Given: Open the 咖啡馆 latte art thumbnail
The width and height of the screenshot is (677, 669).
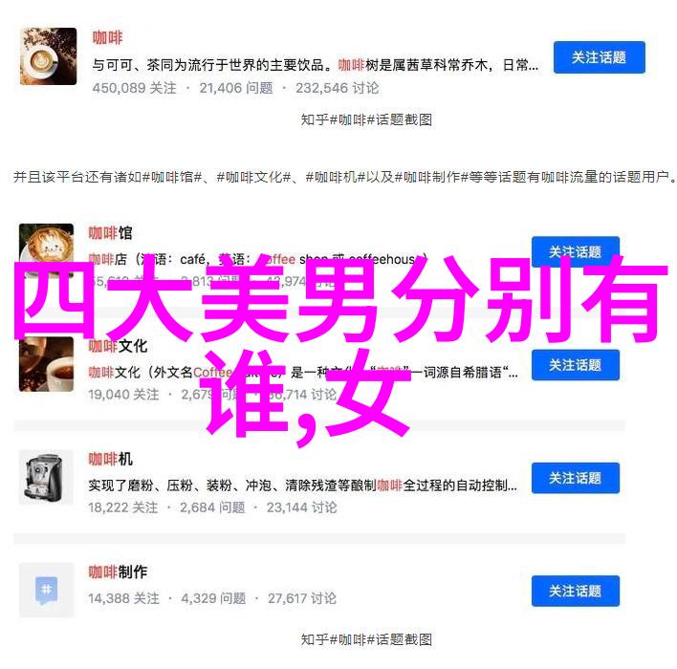Looking at the screenshot, I should coord(46,243).
